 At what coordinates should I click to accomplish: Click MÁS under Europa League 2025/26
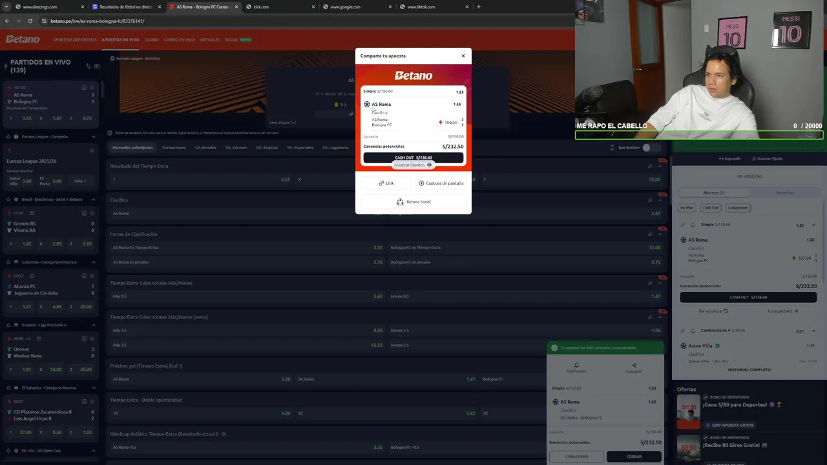tap(79, 181)
